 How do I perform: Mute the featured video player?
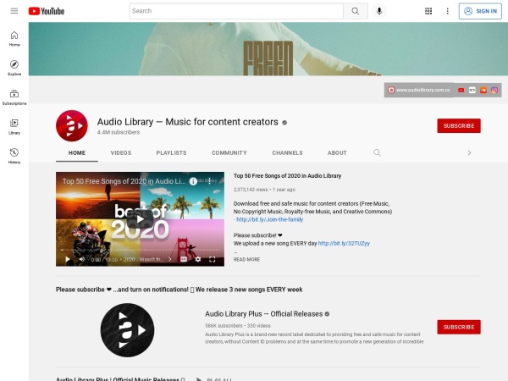click(80, 260)
